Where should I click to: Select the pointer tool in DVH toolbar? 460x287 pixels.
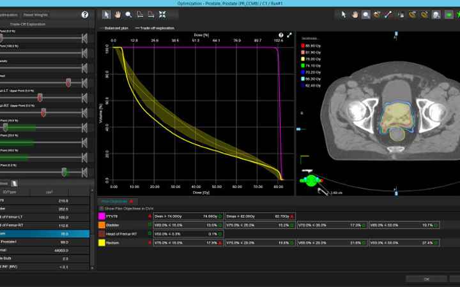tap(107, 14)
